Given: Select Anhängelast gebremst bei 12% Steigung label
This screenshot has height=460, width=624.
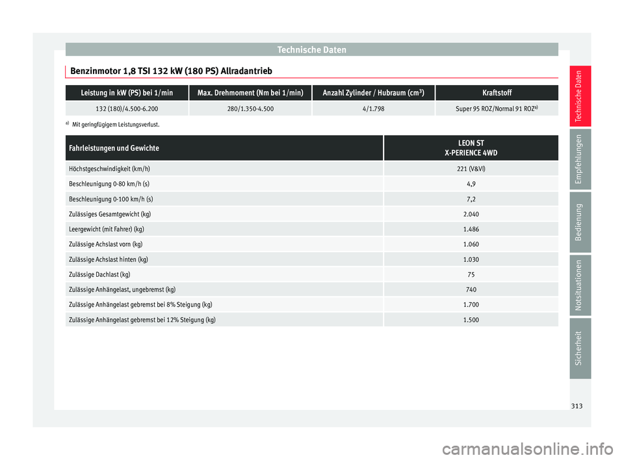Looking at the screenshot, I should 142,320.
